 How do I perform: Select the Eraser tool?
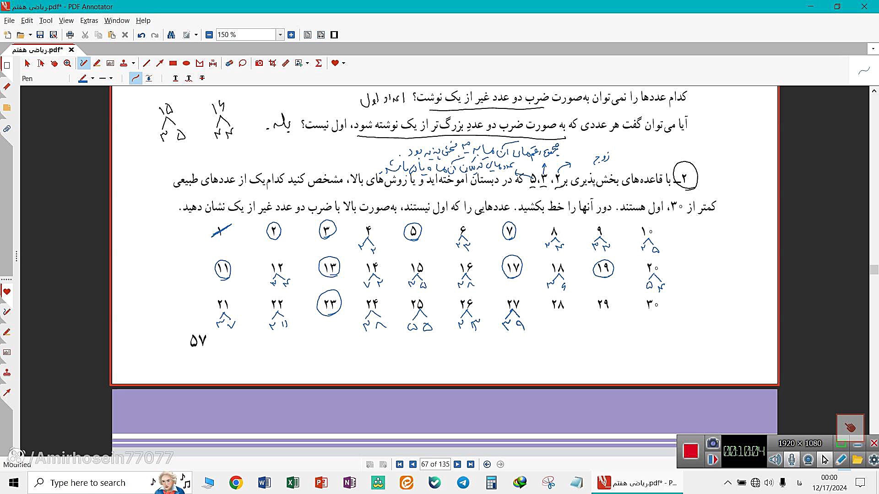point(229,63)
